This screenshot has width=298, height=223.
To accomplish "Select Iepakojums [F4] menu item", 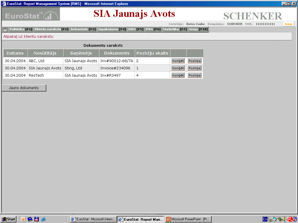I will point(112,29).
